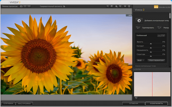Toggle the Предварительный просмотр checkbox

pyautogui.click(x=64, y=6)
